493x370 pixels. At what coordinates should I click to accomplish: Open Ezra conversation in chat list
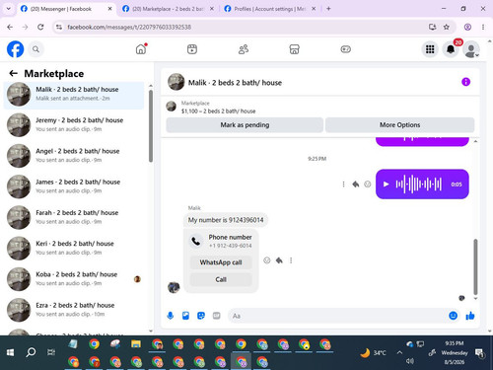pos(74,310)
